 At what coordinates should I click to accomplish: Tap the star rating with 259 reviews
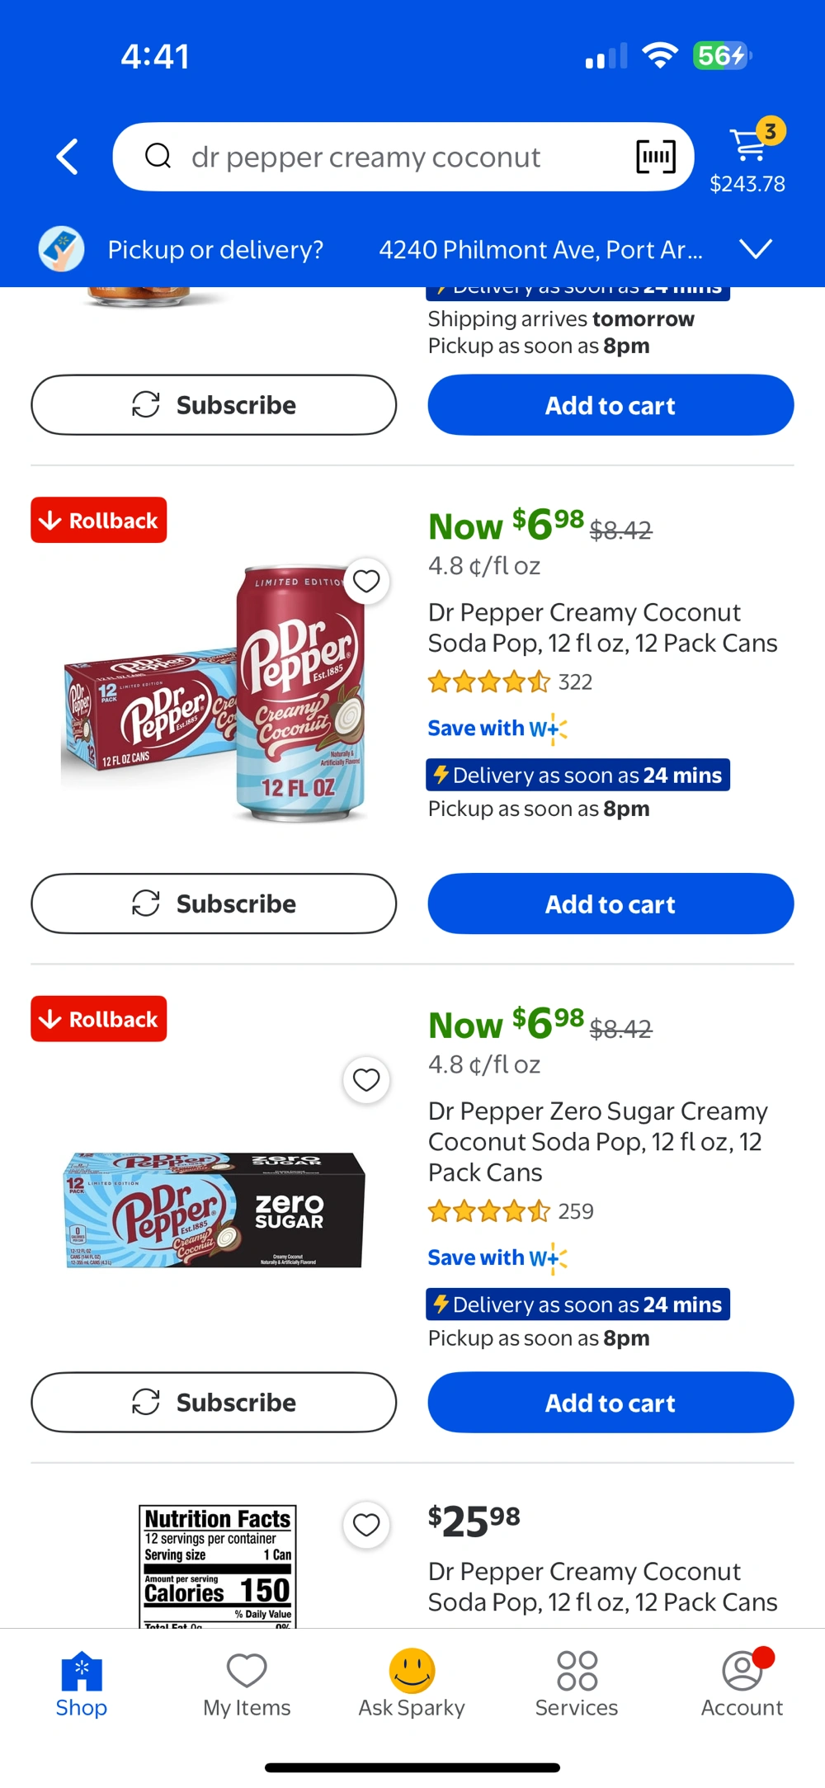point(488,1211)
